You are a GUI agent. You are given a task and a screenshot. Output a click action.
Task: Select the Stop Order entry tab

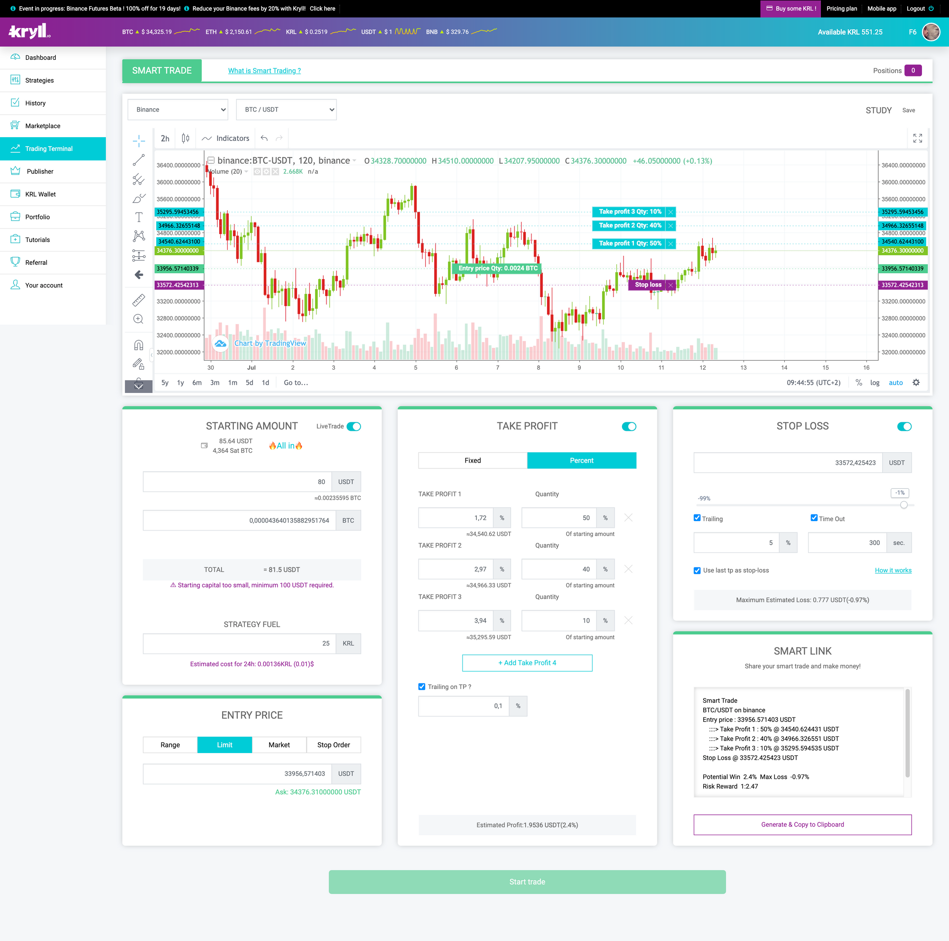(x=334, y=745)
